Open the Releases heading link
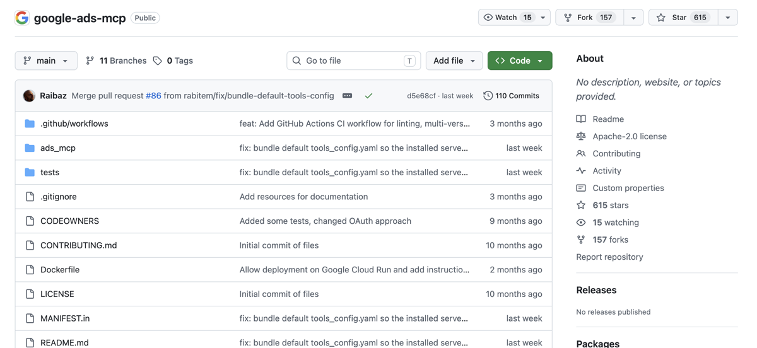Screen dimensions: 757x348 click(596, 290)
